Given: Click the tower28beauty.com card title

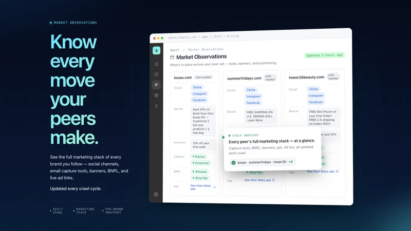Looking at the screenshot, I should click(x=306, y=78).
